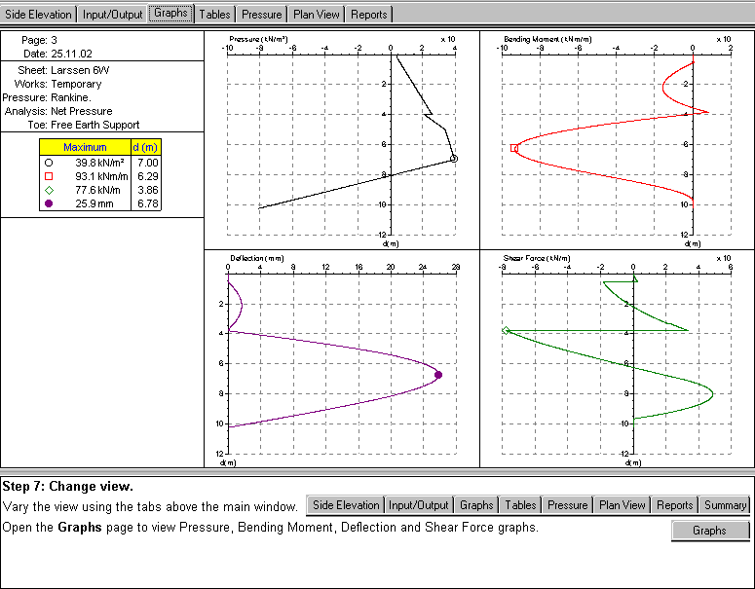Open the Input/Output tab in top tab bar
Screen dimensions: 755x589
click(112, 14)
